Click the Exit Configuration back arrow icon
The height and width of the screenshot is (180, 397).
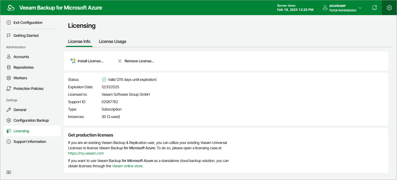point(9,23)
